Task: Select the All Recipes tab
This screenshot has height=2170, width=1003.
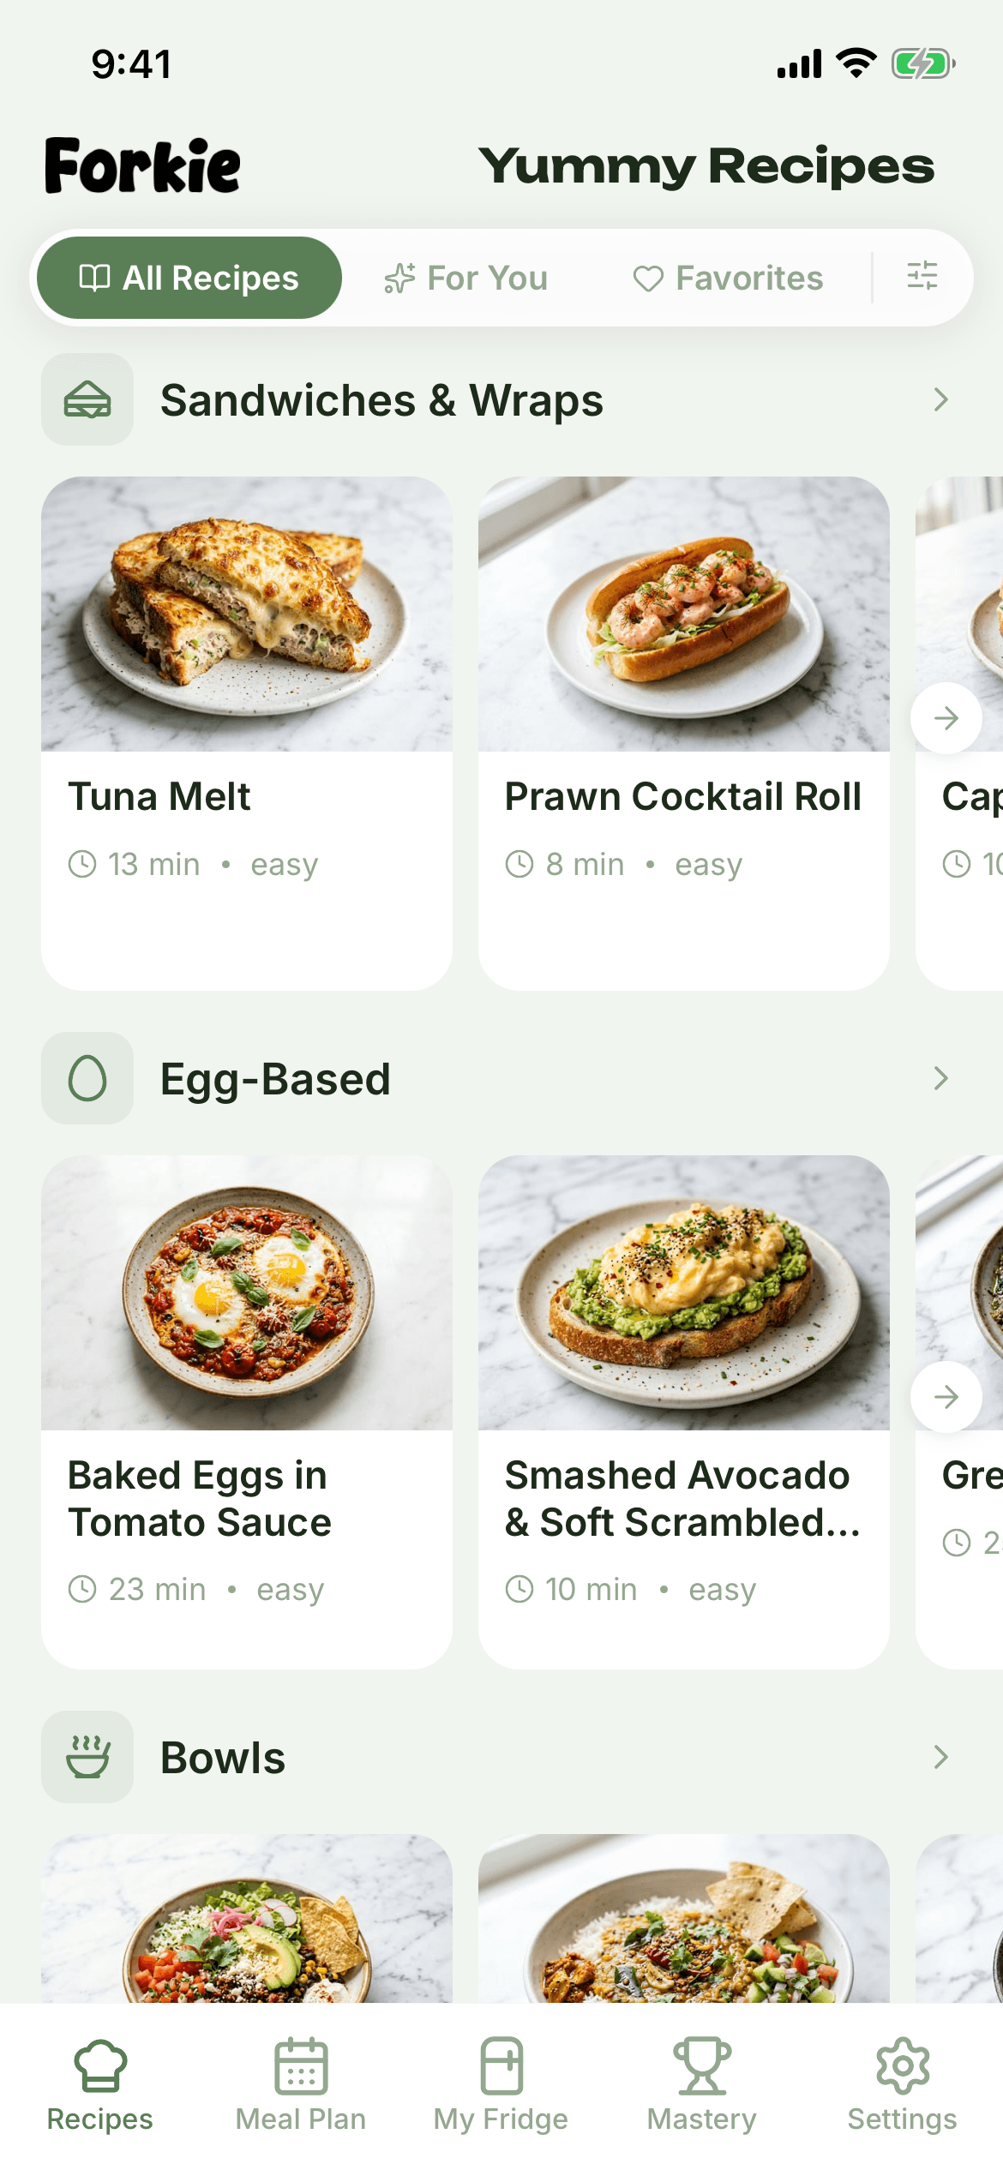Action: (188, 277)
